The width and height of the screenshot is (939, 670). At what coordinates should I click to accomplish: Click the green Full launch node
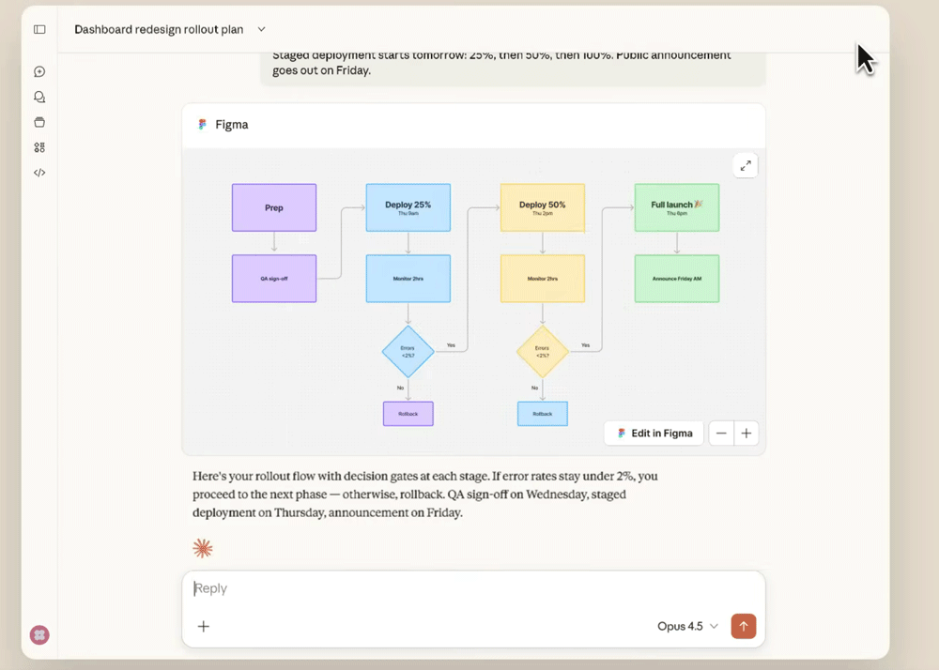pyautogui.click(x=677, y=207)
